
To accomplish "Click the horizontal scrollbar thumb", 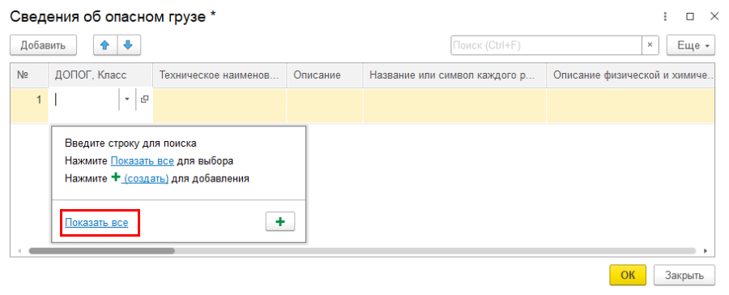I will [x=101, y=250].
